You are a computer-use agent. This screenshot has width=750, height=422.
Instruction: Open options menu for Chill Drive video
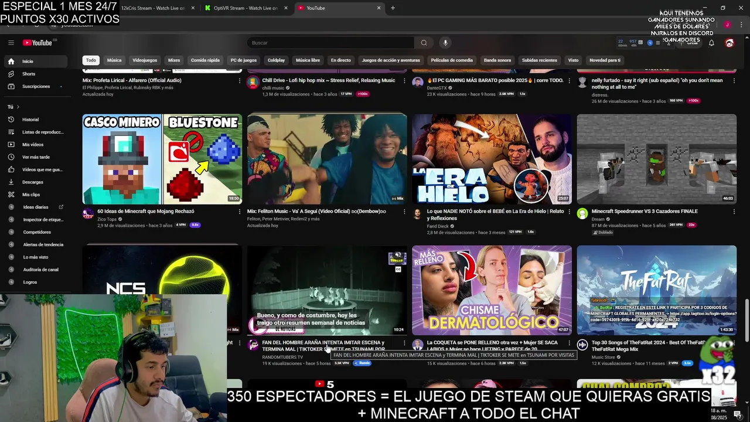[404, 80]
